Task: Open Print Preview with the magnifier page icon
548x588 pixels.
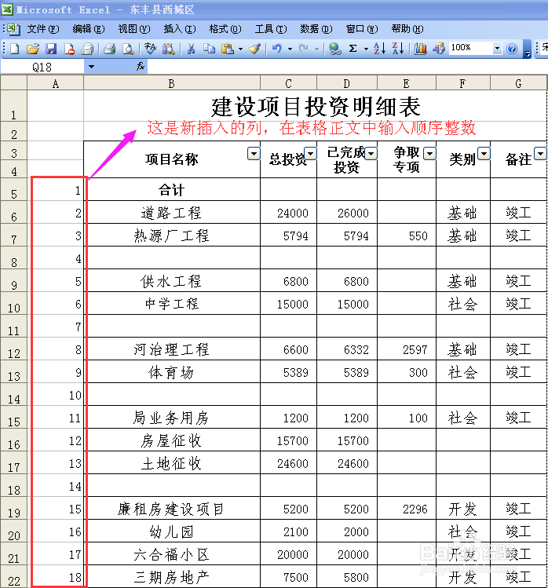Action: 128,49
